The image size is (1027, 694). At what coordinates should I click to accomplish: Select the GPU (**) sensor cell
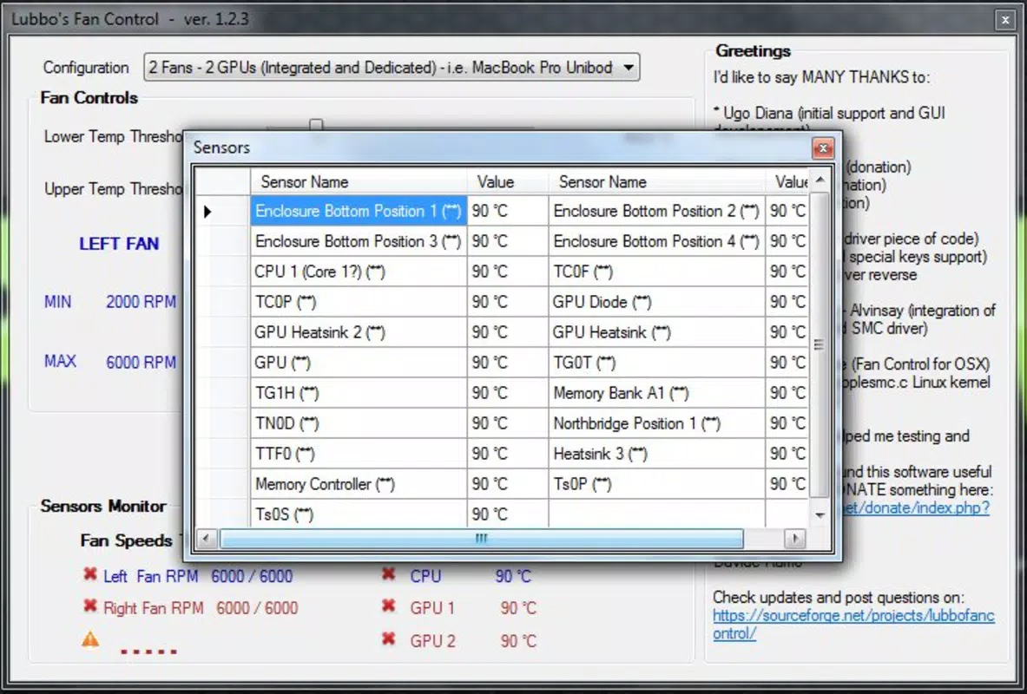[359, 362]
